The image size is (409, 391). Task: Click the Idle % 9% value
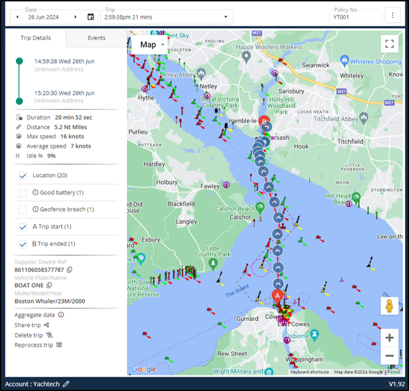[52, 156]
